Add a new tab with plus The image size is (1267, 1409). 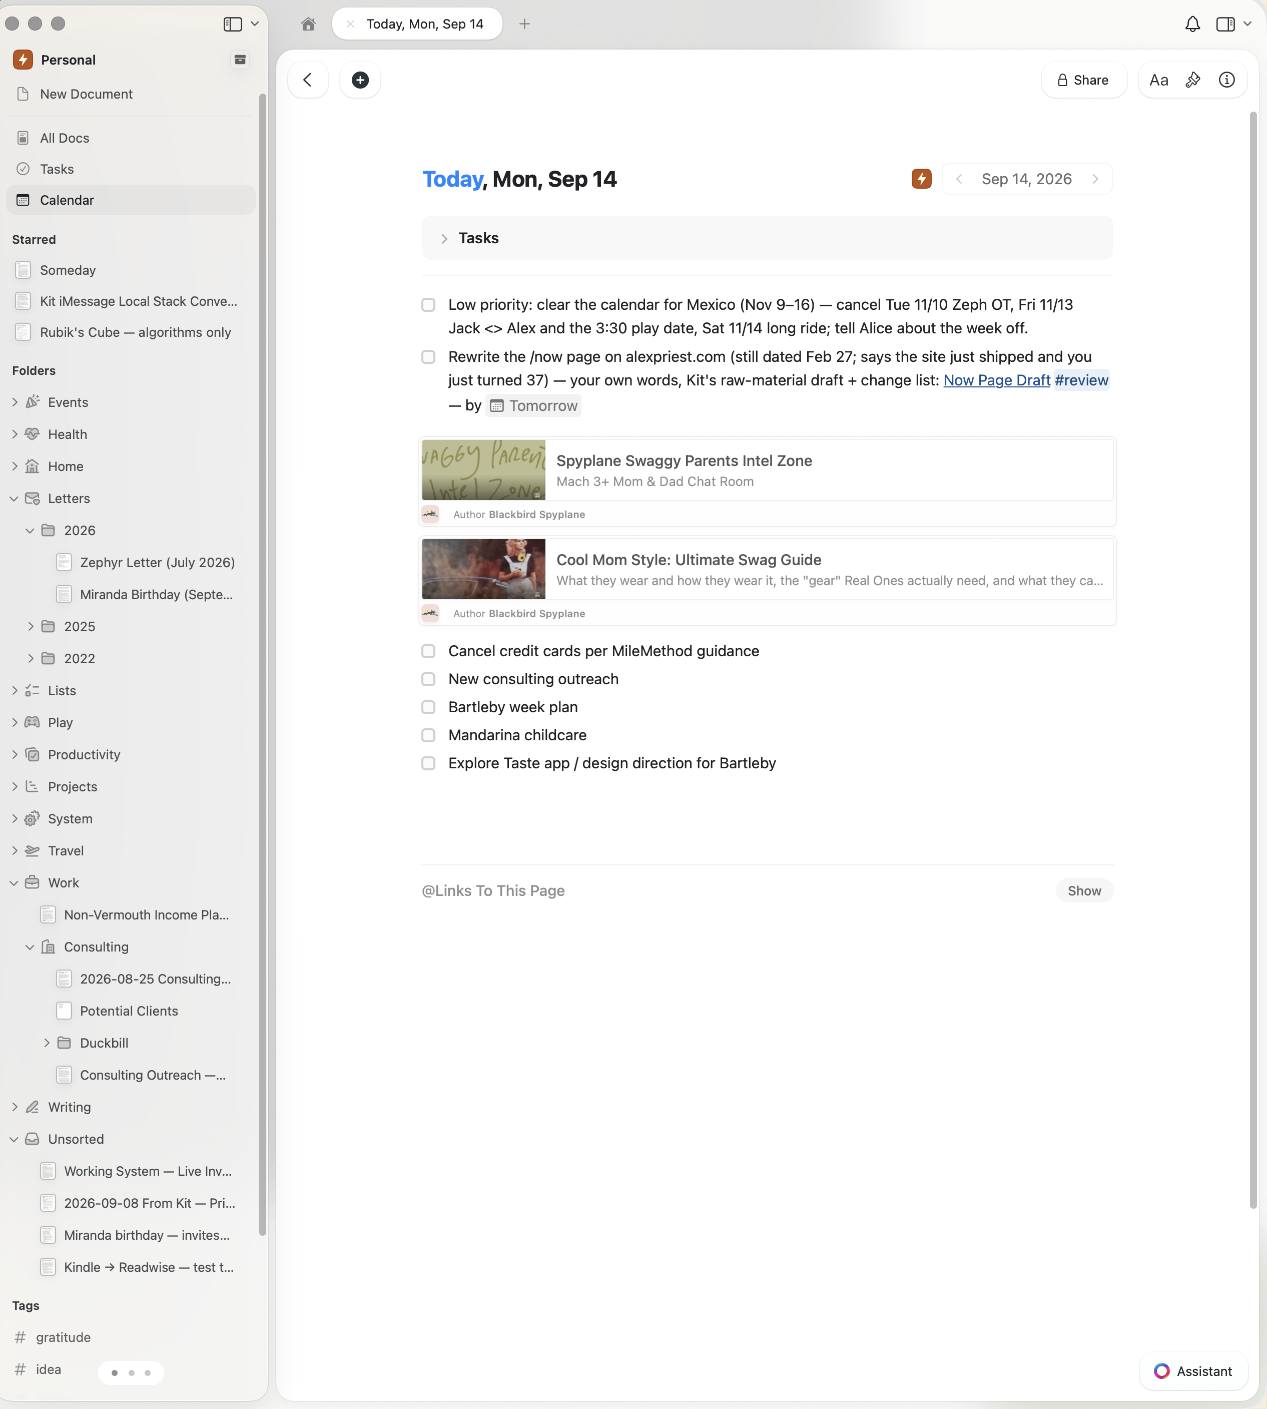tap(524, 25)
